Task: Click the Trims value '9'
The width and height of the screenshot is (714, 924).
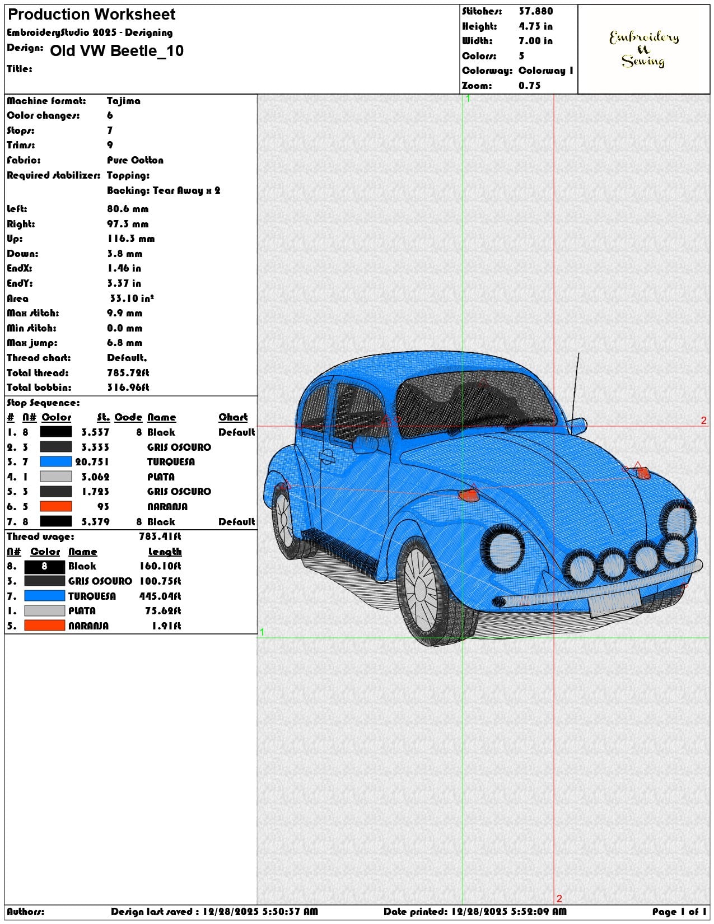Action: (x=110, y=145)
